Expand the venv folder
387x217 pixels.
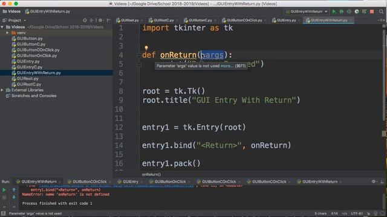pyautogui.click(x=7, y=33)
